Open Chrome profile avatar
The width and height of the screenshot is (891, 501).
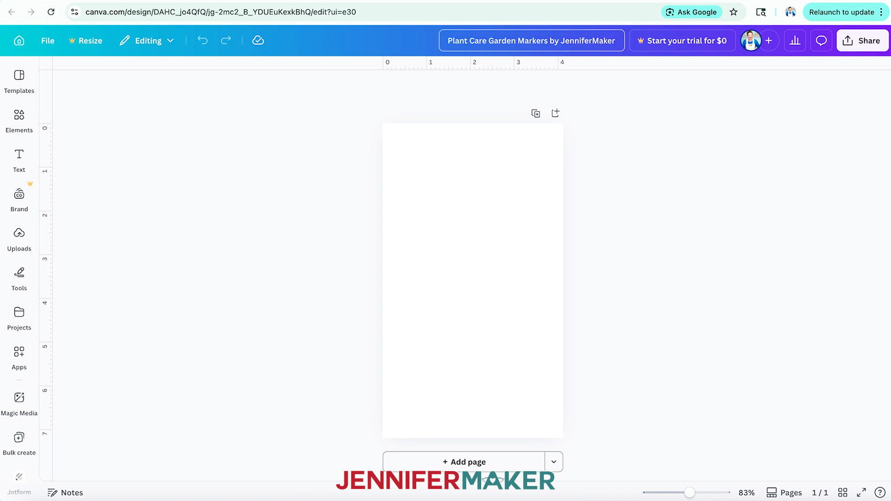click(790, 12)
